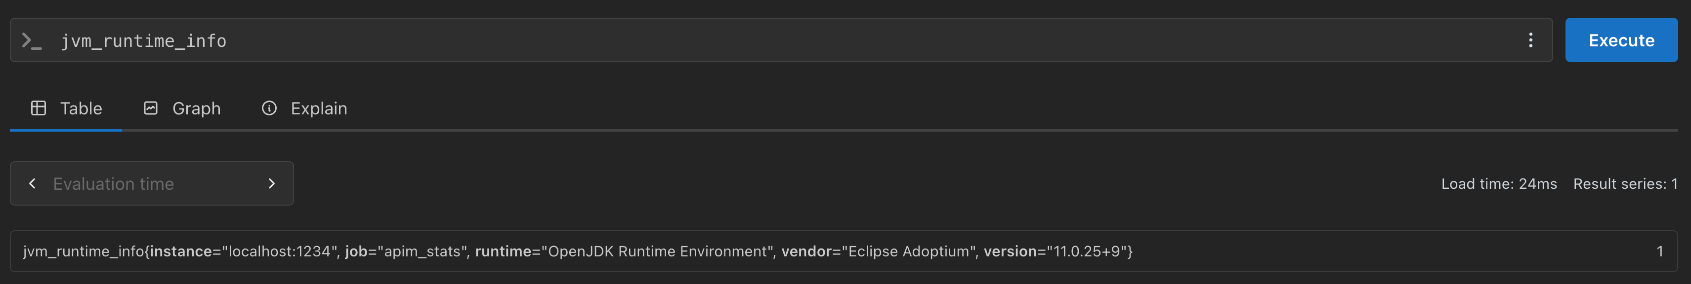Step evaluation time backward with left chevron
The width and height of the screenshot is (1691, 284).
[x=32, y=184]
